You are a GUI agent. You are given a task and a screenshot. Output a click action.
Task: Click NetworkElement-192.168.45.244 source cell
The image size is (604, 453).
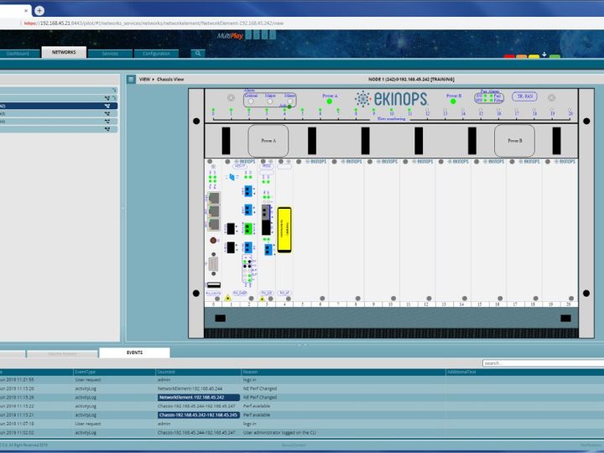[190, 388]
